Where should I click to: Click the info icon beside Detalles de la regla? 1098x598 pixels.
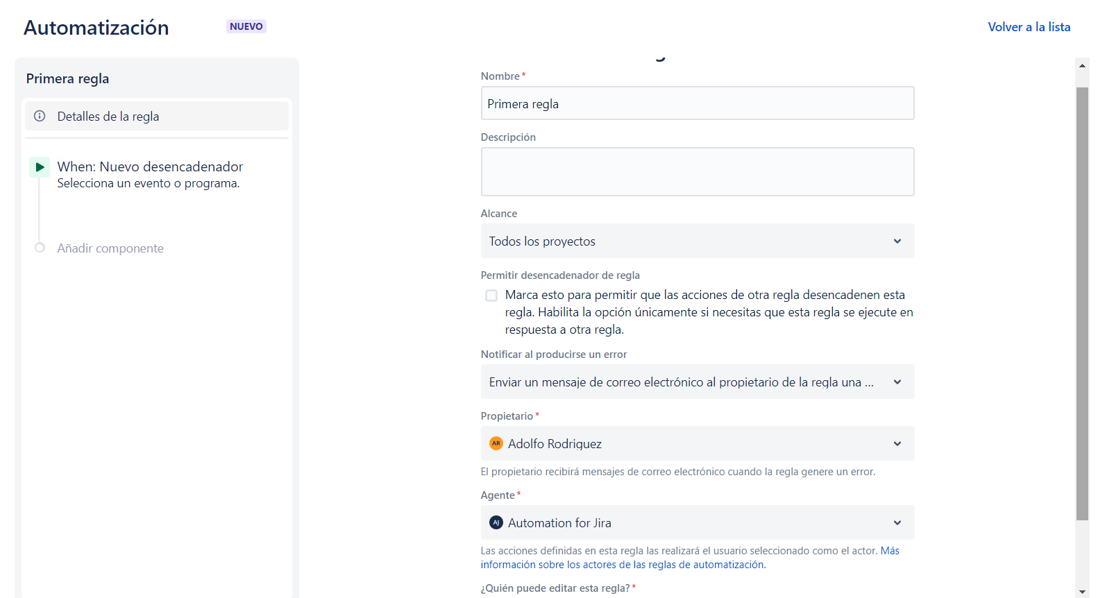click(40, 117)
